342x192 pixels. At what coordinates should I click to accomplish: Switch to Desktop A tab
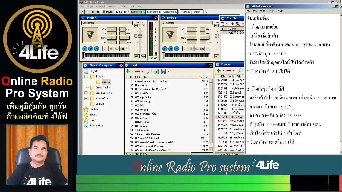(138, 12)
